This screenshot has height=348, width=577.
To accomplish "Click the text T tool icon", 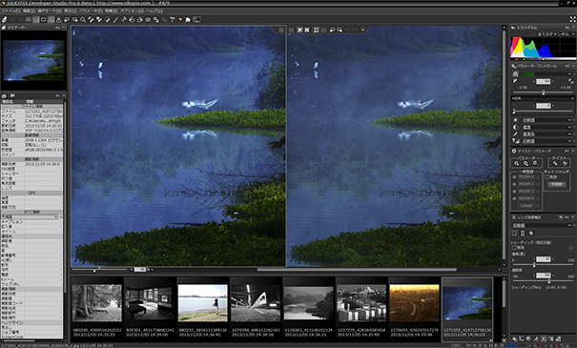I will (173, 19).
